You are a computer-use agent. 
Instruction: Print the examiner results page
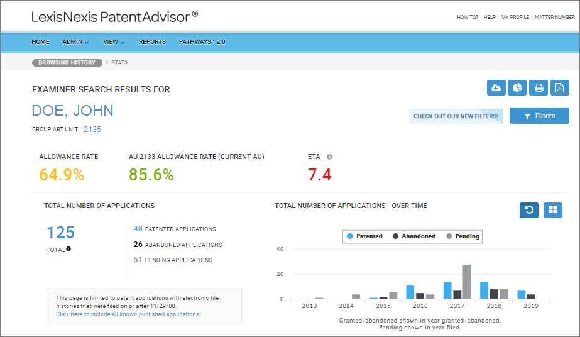click(538, 87)
